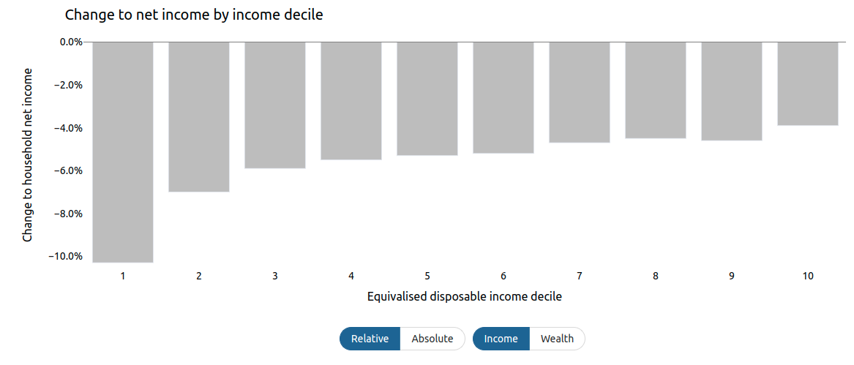This screenshot has width=854, height=365.
Task: Switch to the Absolute view toggle
Action: (x=432, y=339)
